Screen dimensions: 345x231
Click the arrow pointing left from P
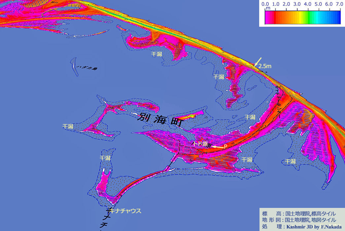tap(217, 146)
